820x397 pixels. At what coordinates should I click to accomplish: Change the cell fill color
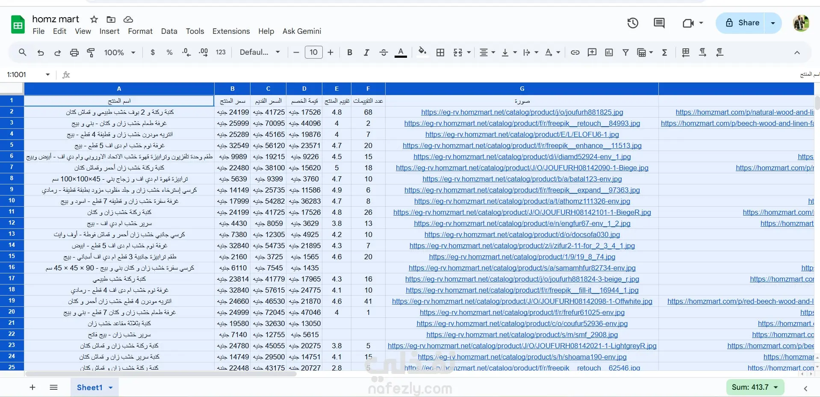[422, 52]
